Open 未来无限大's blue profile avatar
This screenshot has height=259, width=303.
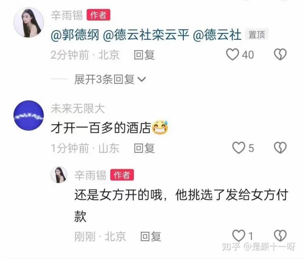[29, 116]
